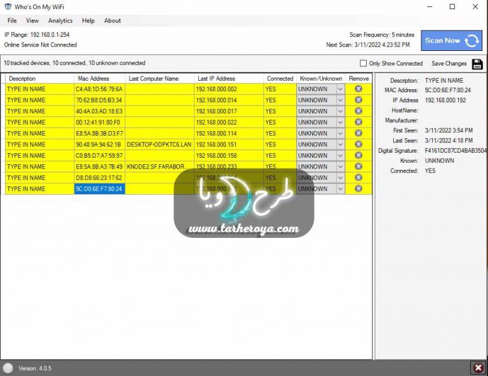
Task: Sort by the Last IP Address header
Action: 229,78
